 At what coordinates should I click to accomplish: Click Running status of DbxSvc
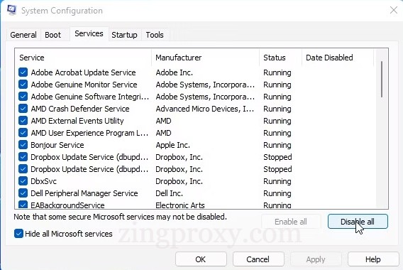pos(277,181)
